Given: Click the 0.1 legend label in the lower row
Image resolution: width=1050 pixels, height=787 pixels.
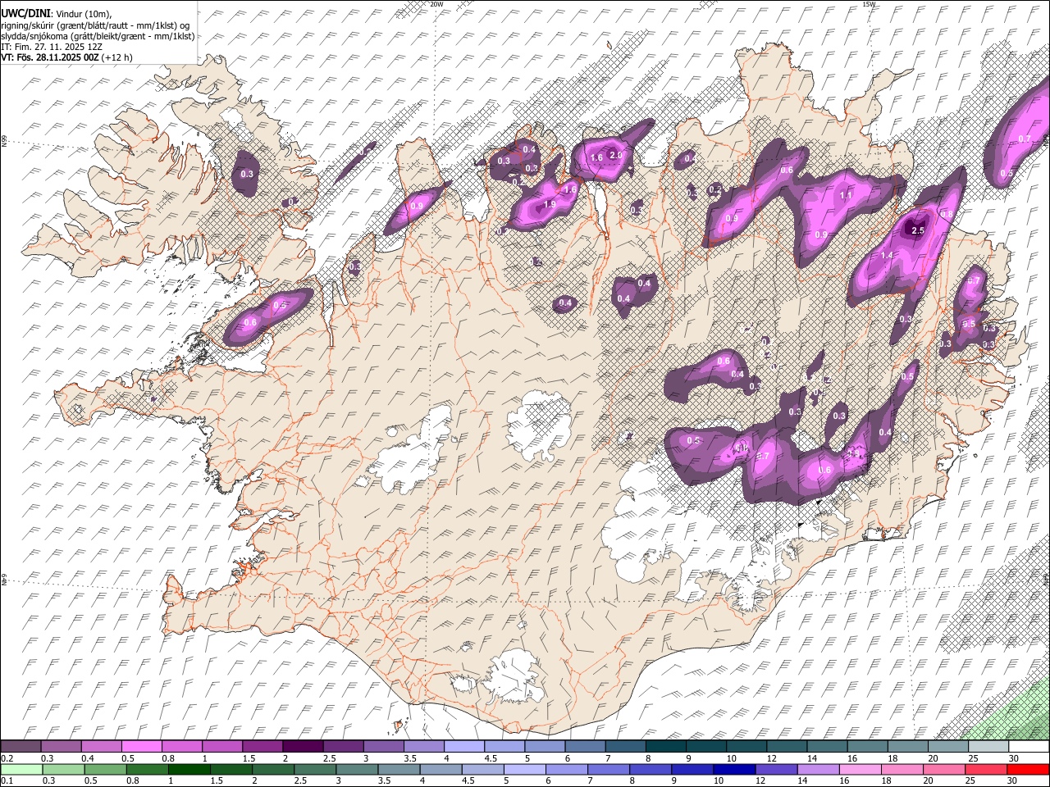Looking at the screenshot, I should [x=6, y=781].
